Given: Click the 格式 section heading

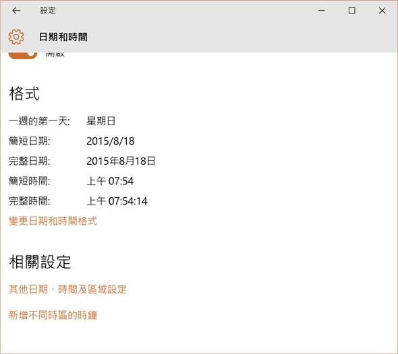Looking at the screenshot, I should (x=24, y=94).
